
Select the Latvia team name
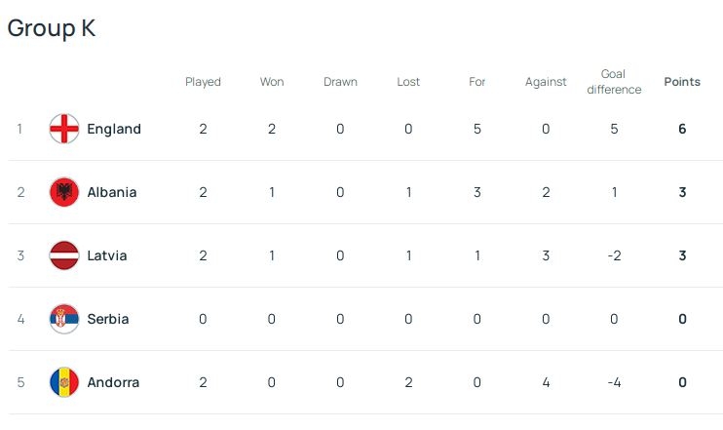107,255
